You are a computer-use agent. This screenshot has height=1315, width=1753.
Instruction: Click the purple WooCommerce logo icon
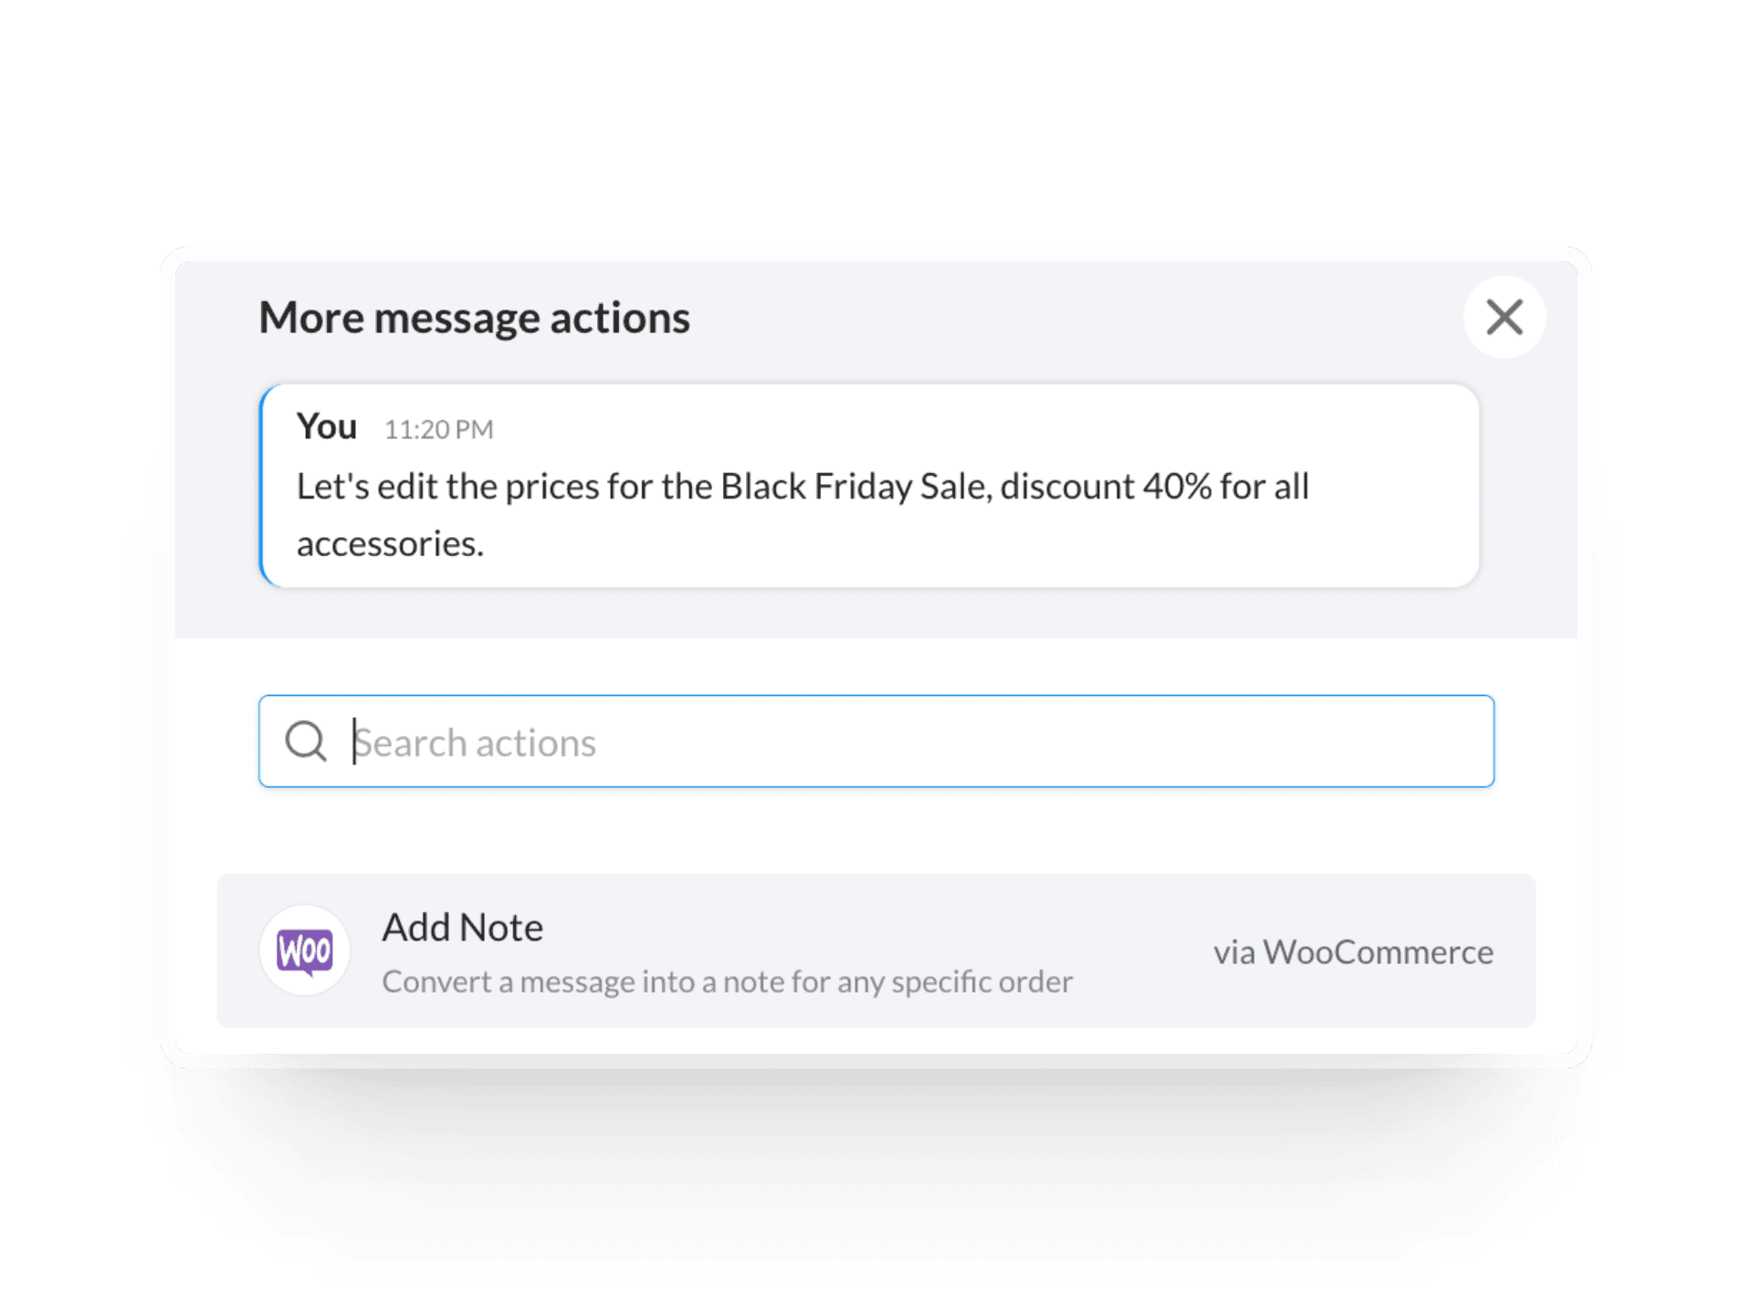coord(305,951)
